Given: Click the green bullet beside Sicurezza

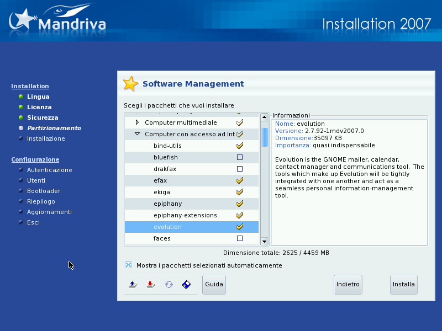Looking at the screenshot, I should click(21, 118).
